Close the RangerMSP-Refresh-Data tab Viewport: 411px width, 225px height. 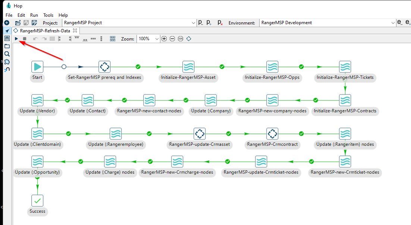pos(75,30)
